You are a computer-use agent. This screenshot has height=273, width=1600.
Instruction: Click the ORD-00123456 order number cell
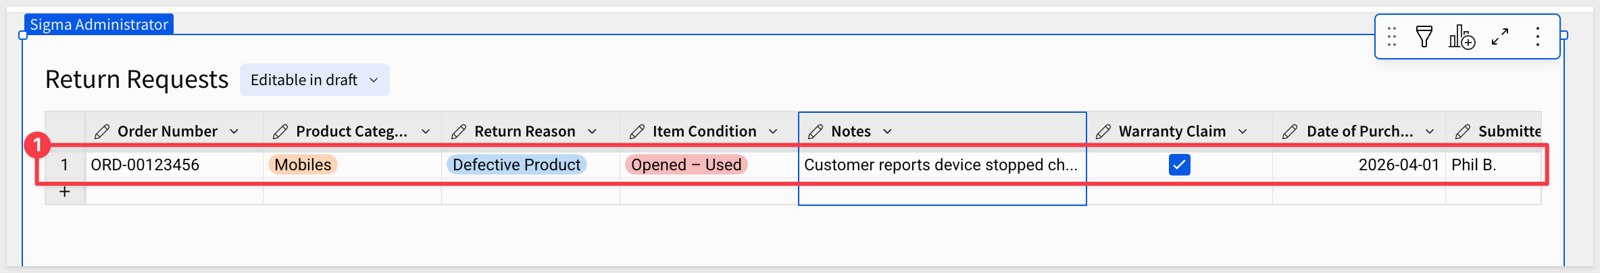click(145, 165)
